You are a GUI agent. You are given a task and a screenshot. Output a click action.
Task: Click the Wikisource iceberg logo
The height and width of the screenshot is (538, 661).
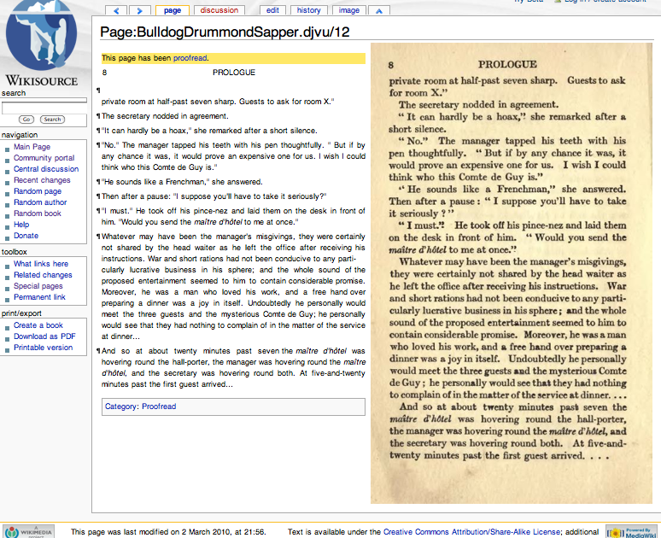coord(41,34)
